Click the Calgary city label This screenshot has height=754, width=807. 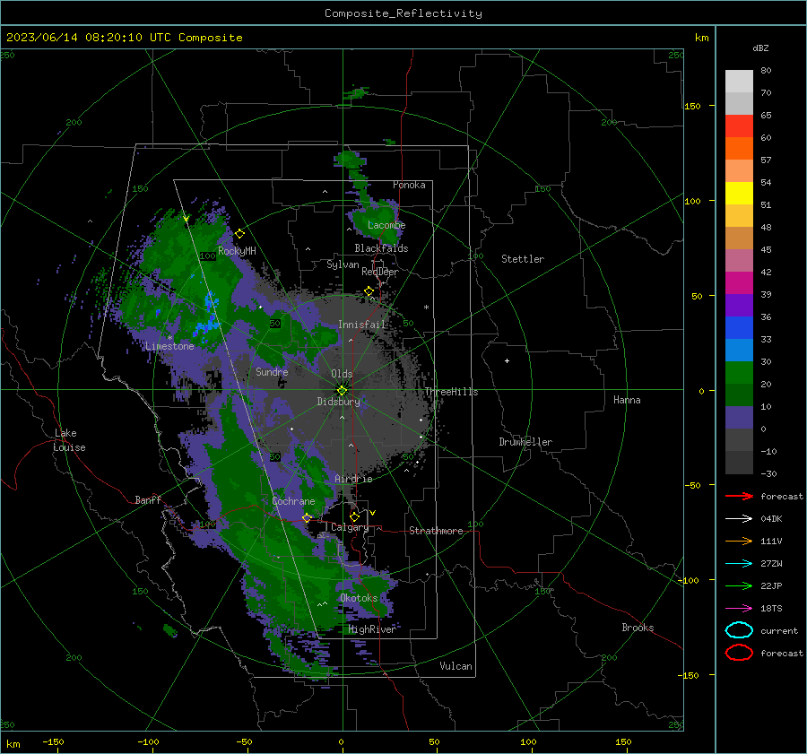(350, 527)
